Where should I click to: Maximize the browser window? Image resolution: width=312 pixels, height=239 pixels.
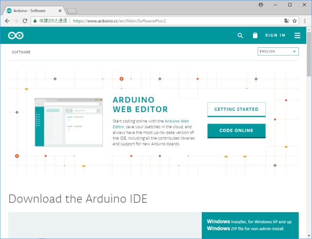tap(290, 5)
